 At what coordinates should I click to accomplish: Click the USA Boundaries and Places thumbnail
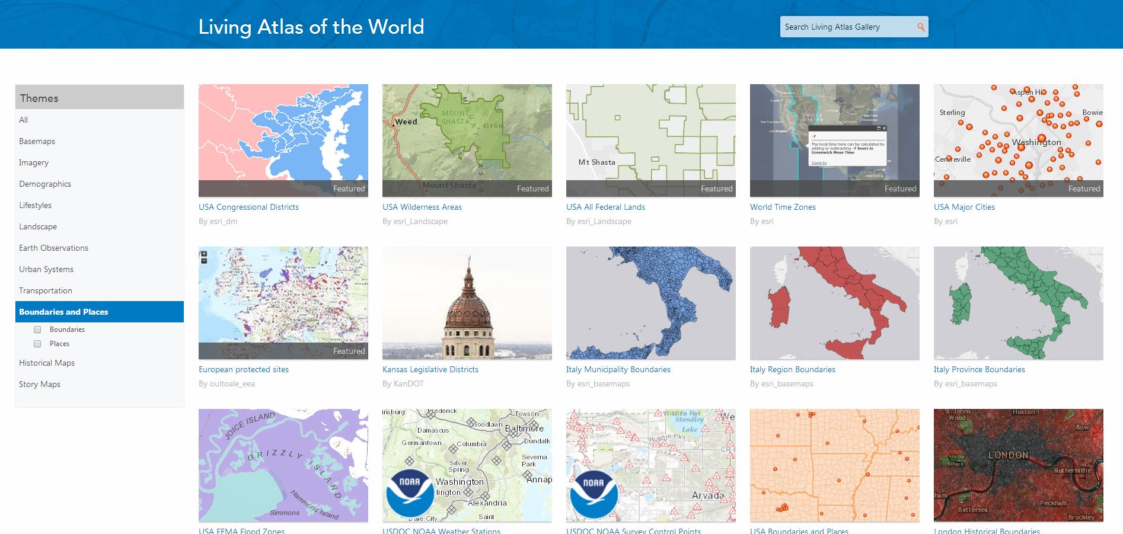click(835, 465)
